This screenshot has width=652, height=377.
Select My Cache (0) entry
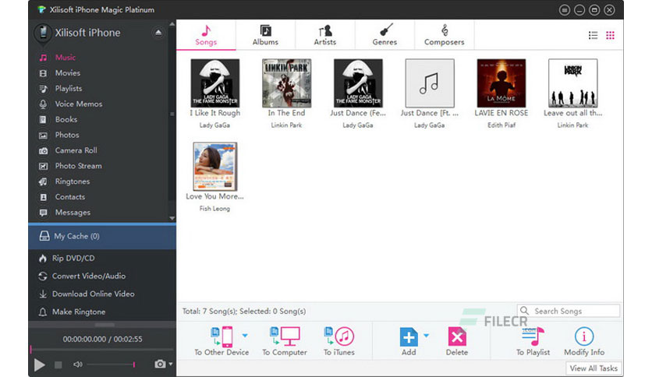tap(102, 236)
